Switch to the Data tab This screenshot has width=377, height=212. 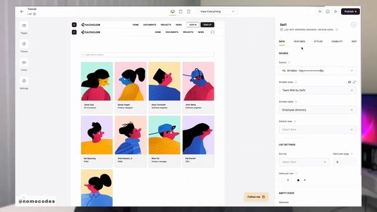[282, 42]
